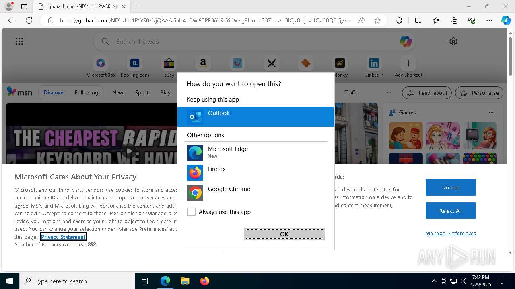Open Firefox from the taskbar
515x289 pixels.
pos(204,281)
